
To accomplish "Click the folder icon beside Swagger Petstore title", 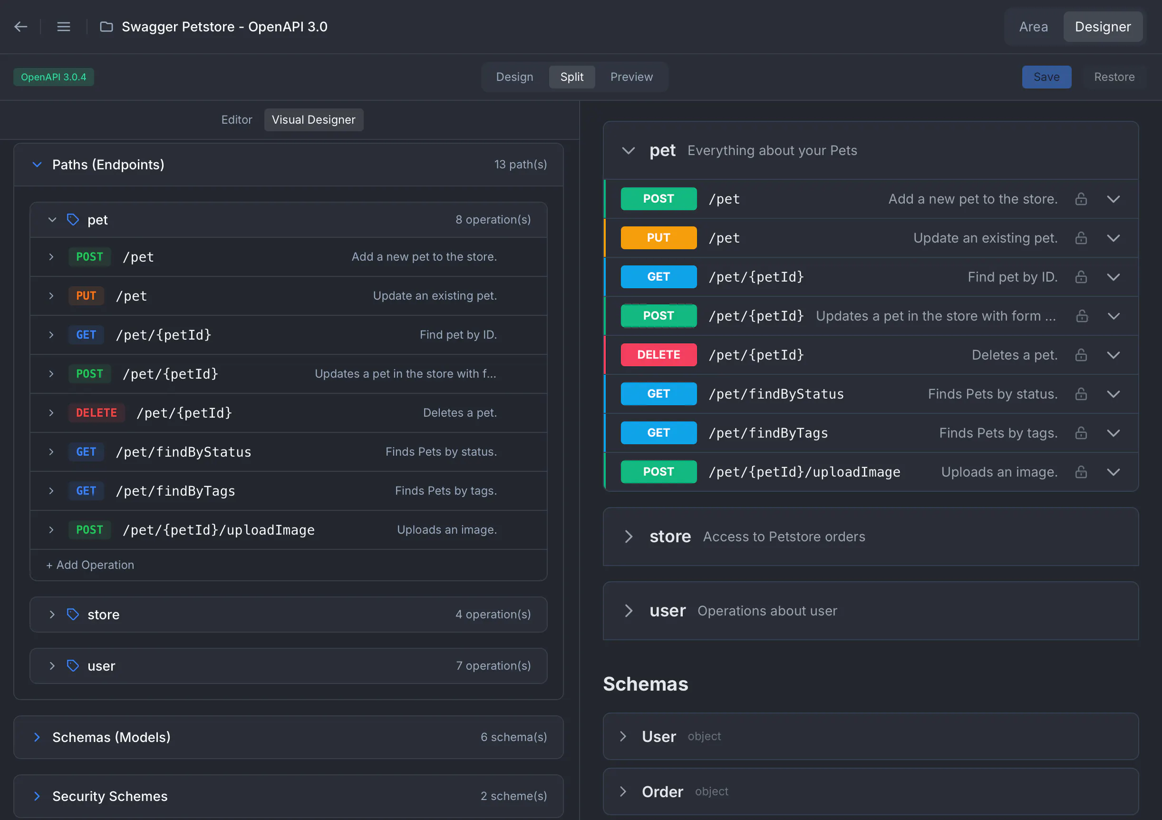I will click(107, 26).
